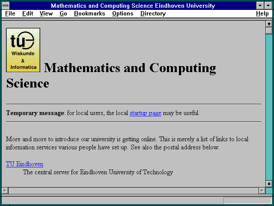
Task: Maximize the window using title bar arrow
Action: (x=268, y=6)
